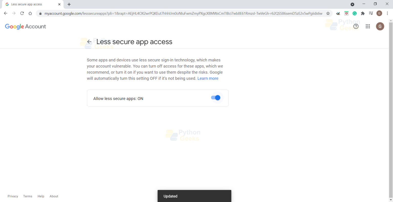This screenshot has width=393, height=202.
Task: Click the media queue extension icon
Action: [371, 13]
